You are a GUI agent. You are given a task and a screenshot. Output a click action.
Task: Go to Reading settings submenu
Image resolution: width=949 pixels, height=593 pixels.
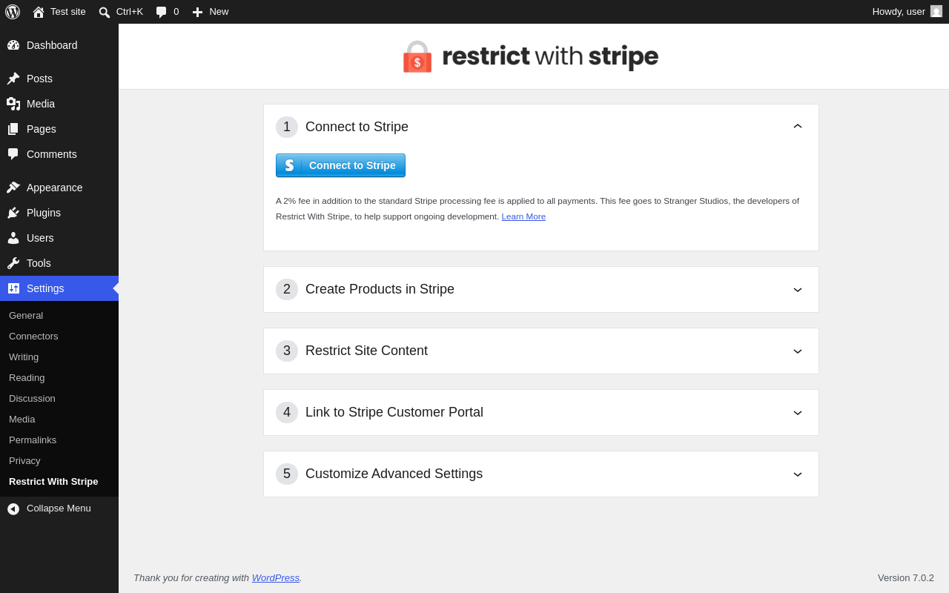(27, 377)
